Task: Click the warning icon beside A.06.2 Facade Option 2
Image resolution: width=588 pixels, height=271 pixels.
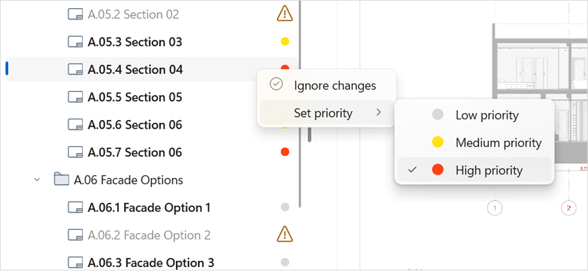Action: (285, 235)
